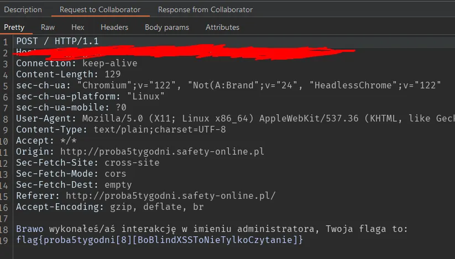
Task: Click the flag{proba5tygodni[8]...} text
Action: [x=160, y=240]
